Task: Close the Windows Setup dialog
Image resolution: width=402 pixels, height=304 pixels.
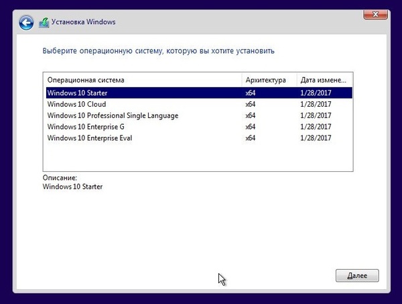Action: click(375, 14)
